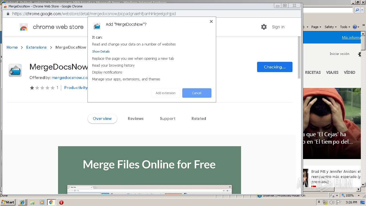Click the Chrome address bar URL
This screenshot has width=366, height=206.
click(x=94, y=14)
